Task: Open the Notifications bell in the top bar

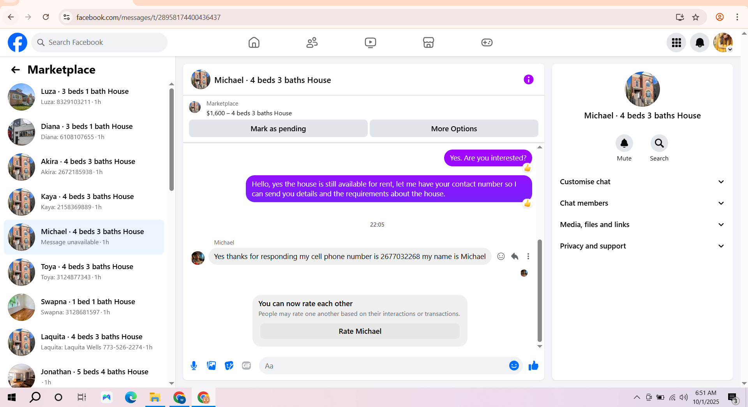Action: click(x=700, y=42)
